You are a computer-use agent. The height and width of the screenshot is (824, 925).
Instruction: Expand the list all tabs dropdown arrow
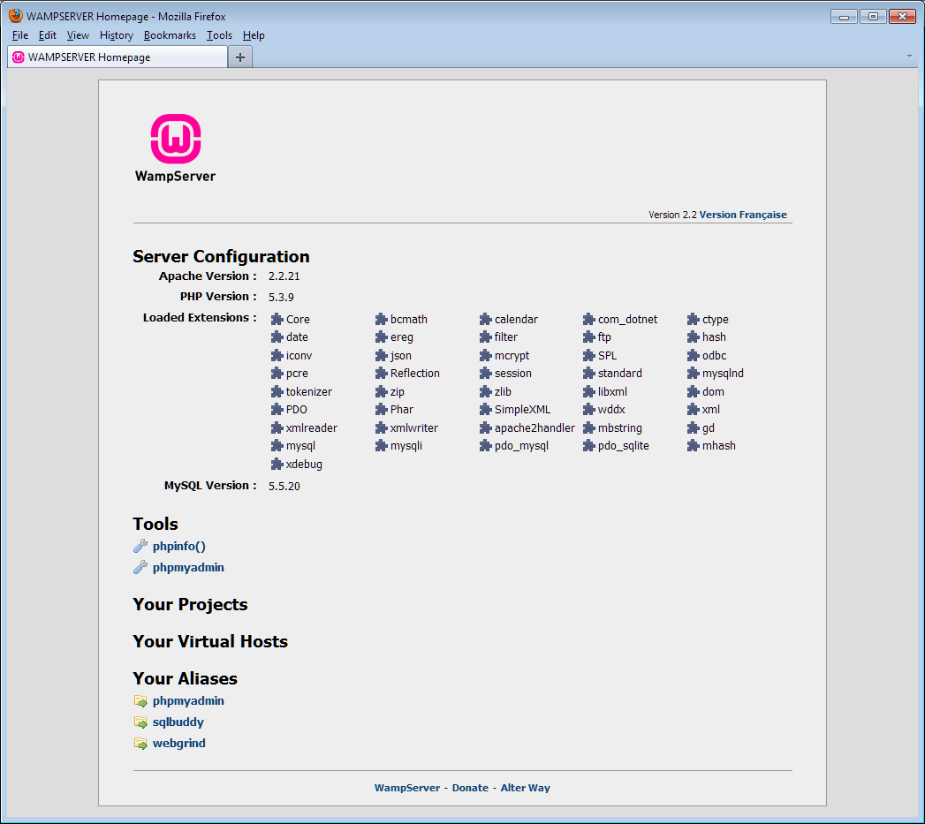pos(909,56)
